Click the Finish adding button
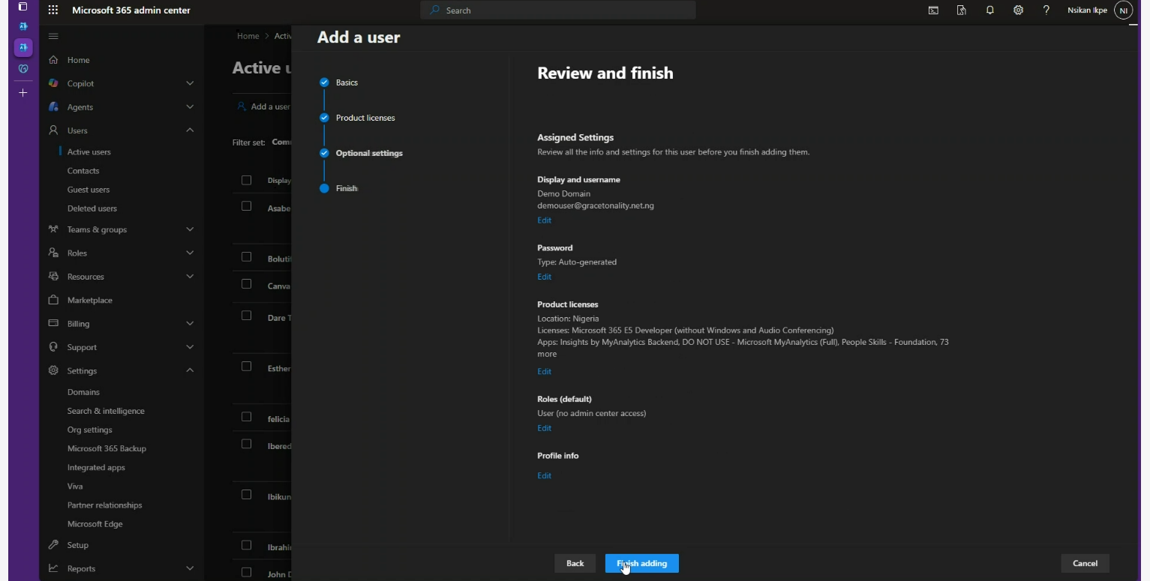The height and width of the screenshot is (581, 1150). [641, 563]
